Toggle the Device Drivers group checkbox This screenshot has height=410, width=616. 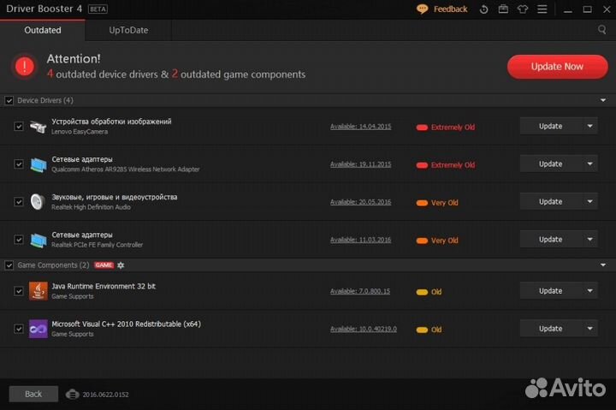tap(9, 101)
